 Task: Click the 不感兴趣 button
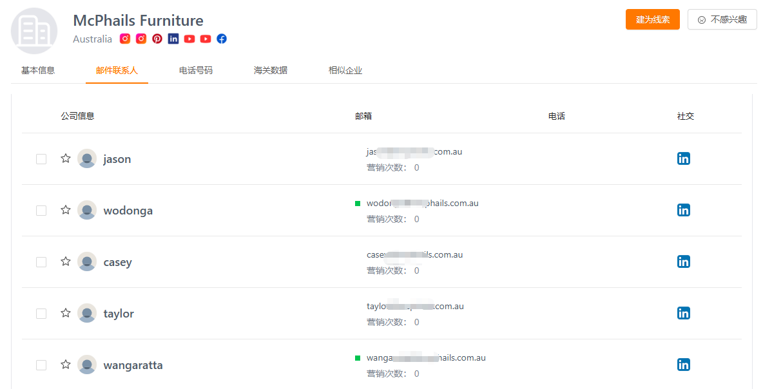coord(722,19)
